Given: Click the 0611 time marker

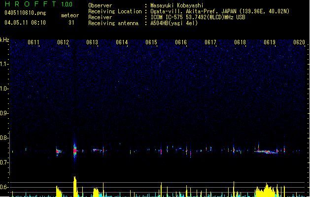Looking at the screenshot, I should pos(34,42).
